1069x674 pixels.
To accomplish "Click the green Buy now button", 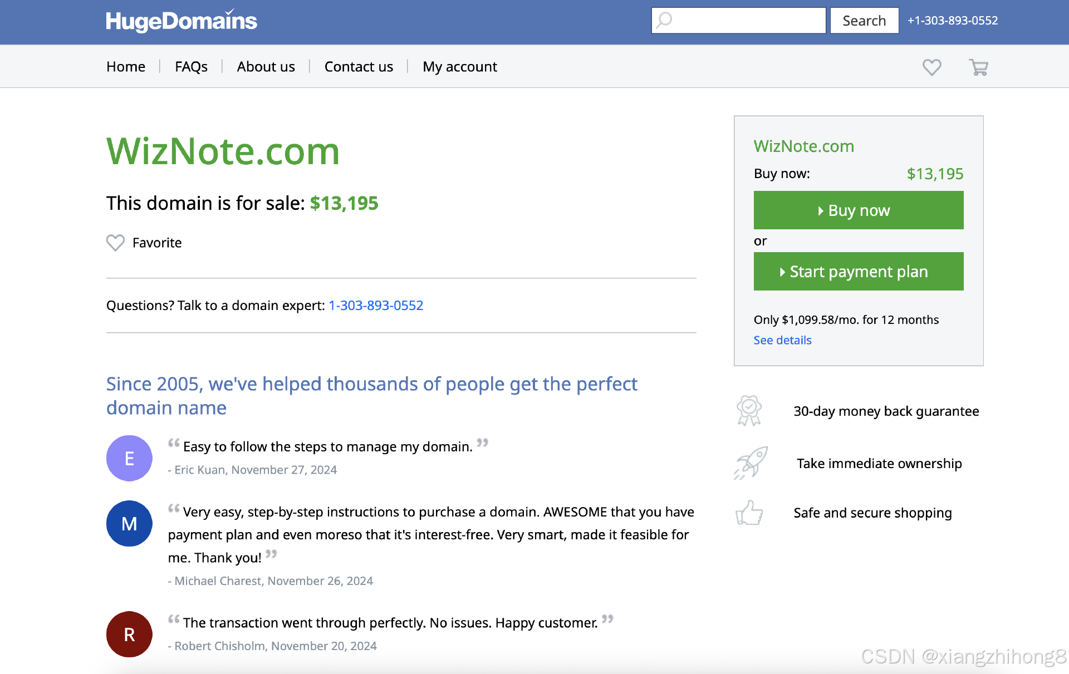I will [x=859, y=210].
